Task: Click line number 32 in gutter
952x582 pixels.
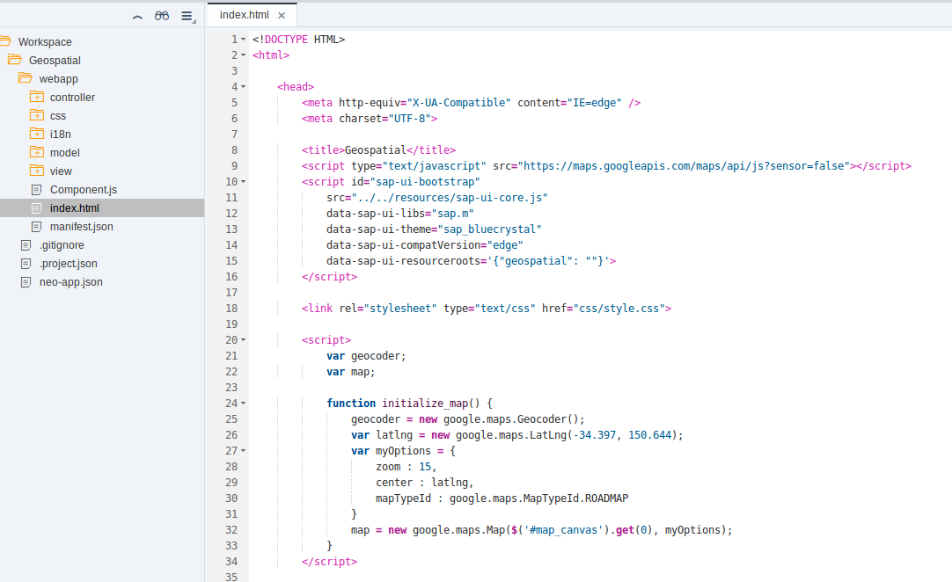Action: 231,530
